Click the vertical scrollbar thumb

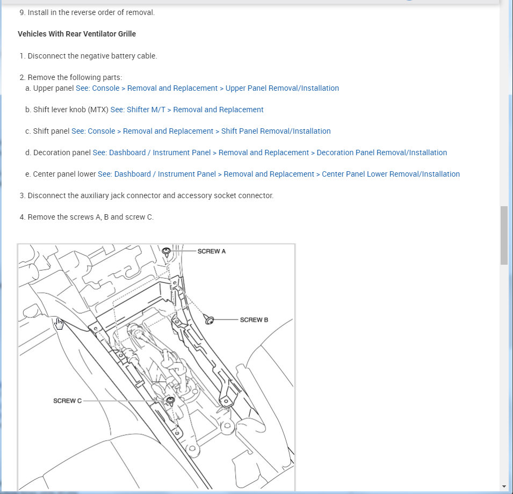tap(504, 235)
